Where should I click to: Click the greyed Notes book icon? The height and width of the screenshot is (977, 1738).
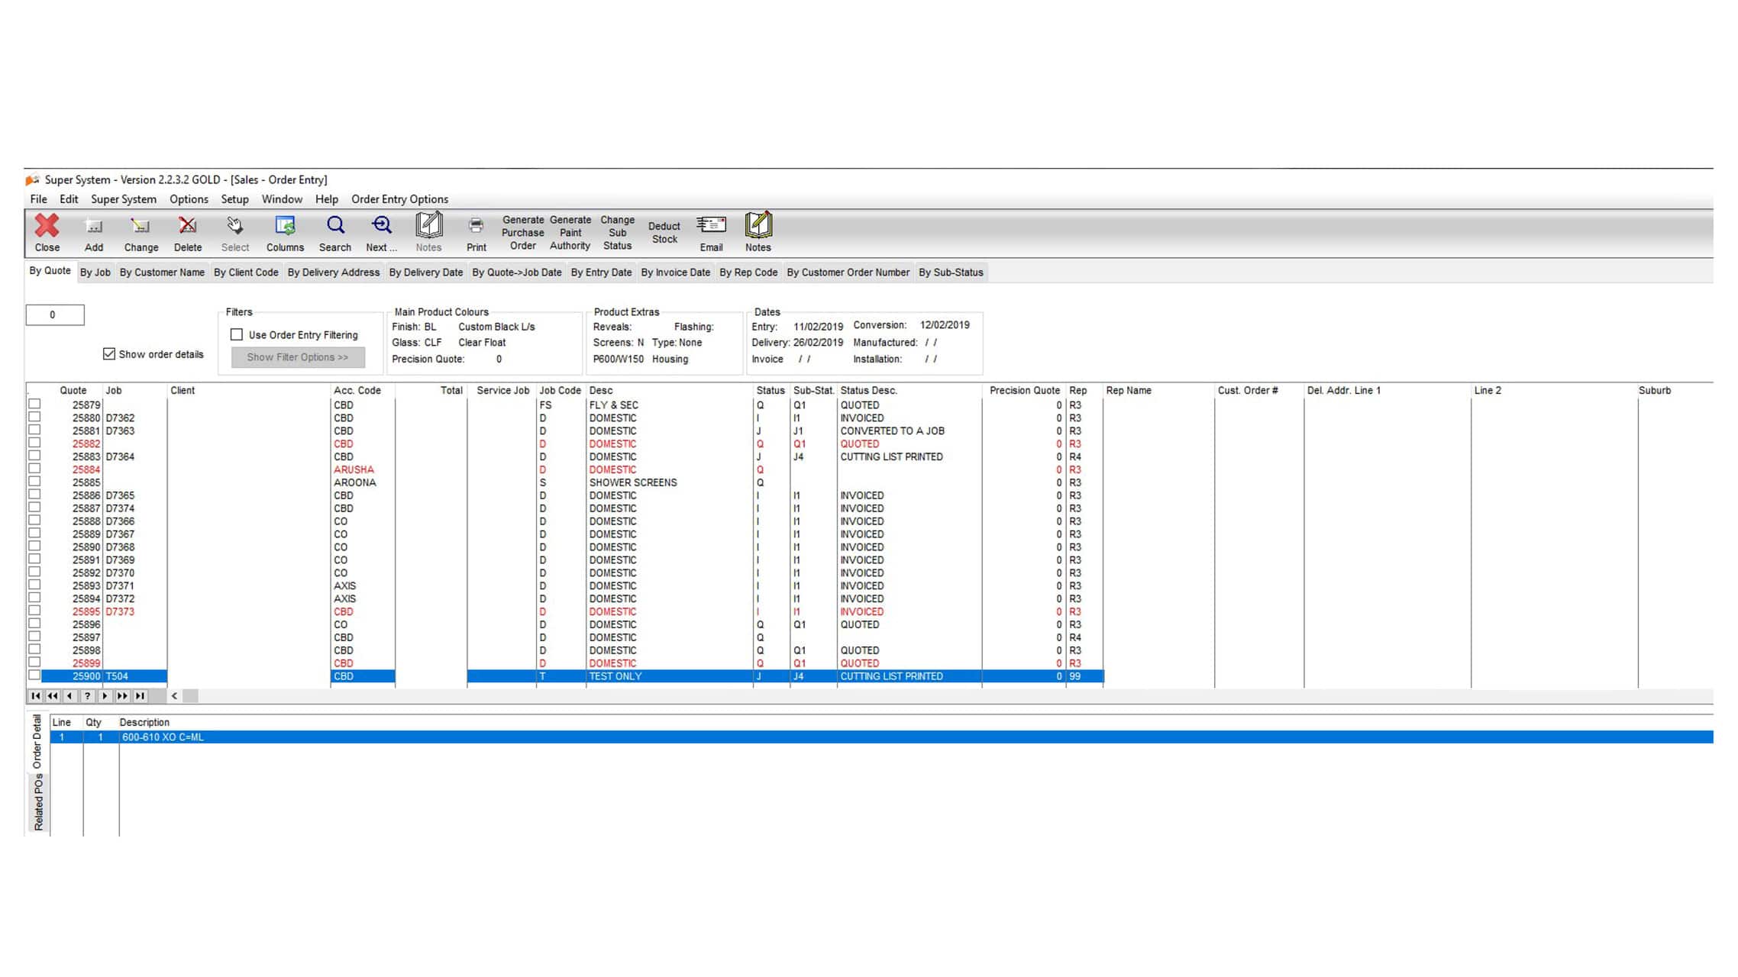tap(428, 224)
